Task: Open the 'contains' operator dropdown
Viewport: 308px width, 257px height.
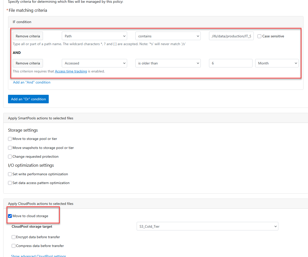Action: (x=168, y=36)
